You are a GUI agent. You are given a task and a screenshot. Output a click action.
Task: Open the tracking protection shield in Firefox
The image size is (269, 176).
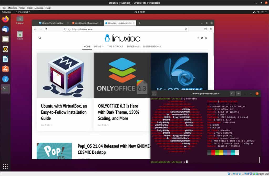click(65, 29)
